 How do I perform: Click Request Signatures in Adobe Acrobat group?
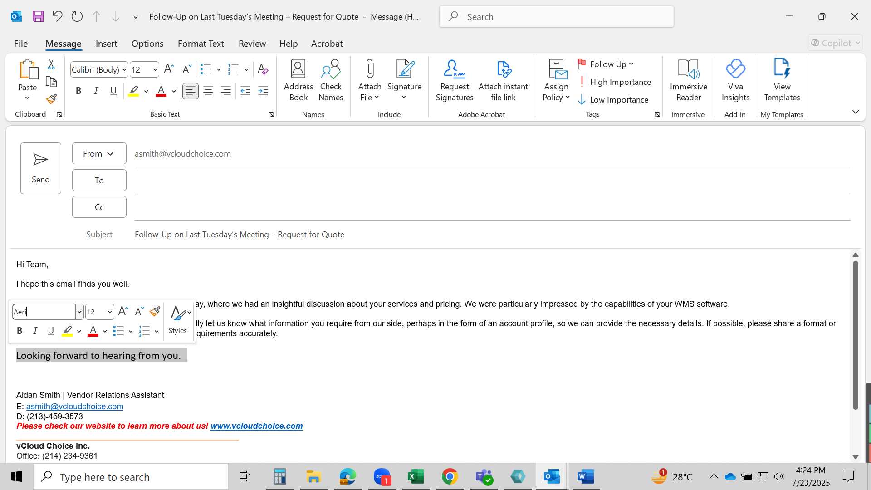pyautogui.click(x=455, y=81)
